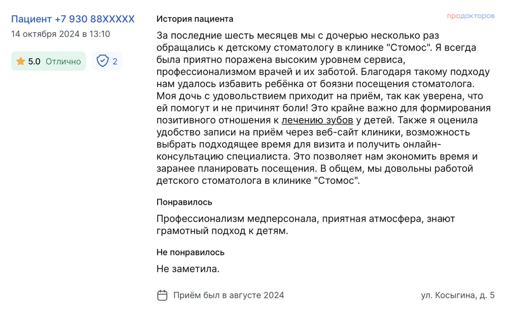Click the calendar icon near visit date

[x=162, y=295]
